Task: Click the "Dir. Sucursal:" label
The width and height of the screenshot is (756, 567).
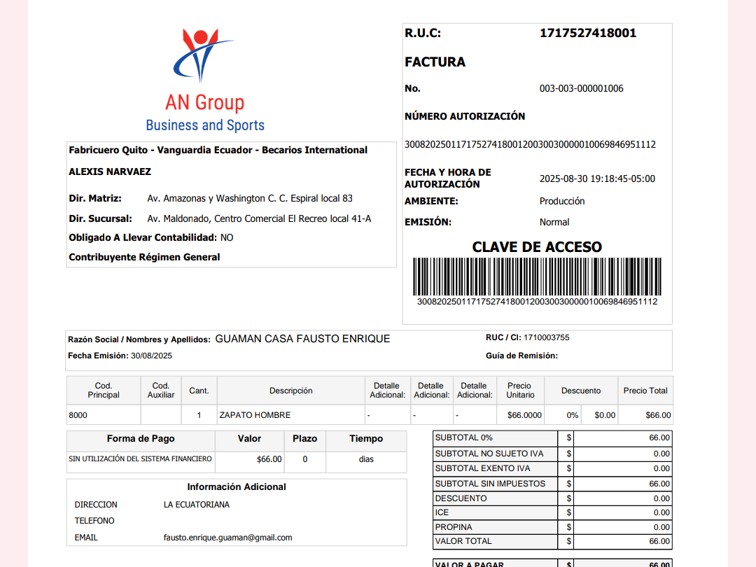Action: pos(100,218)
